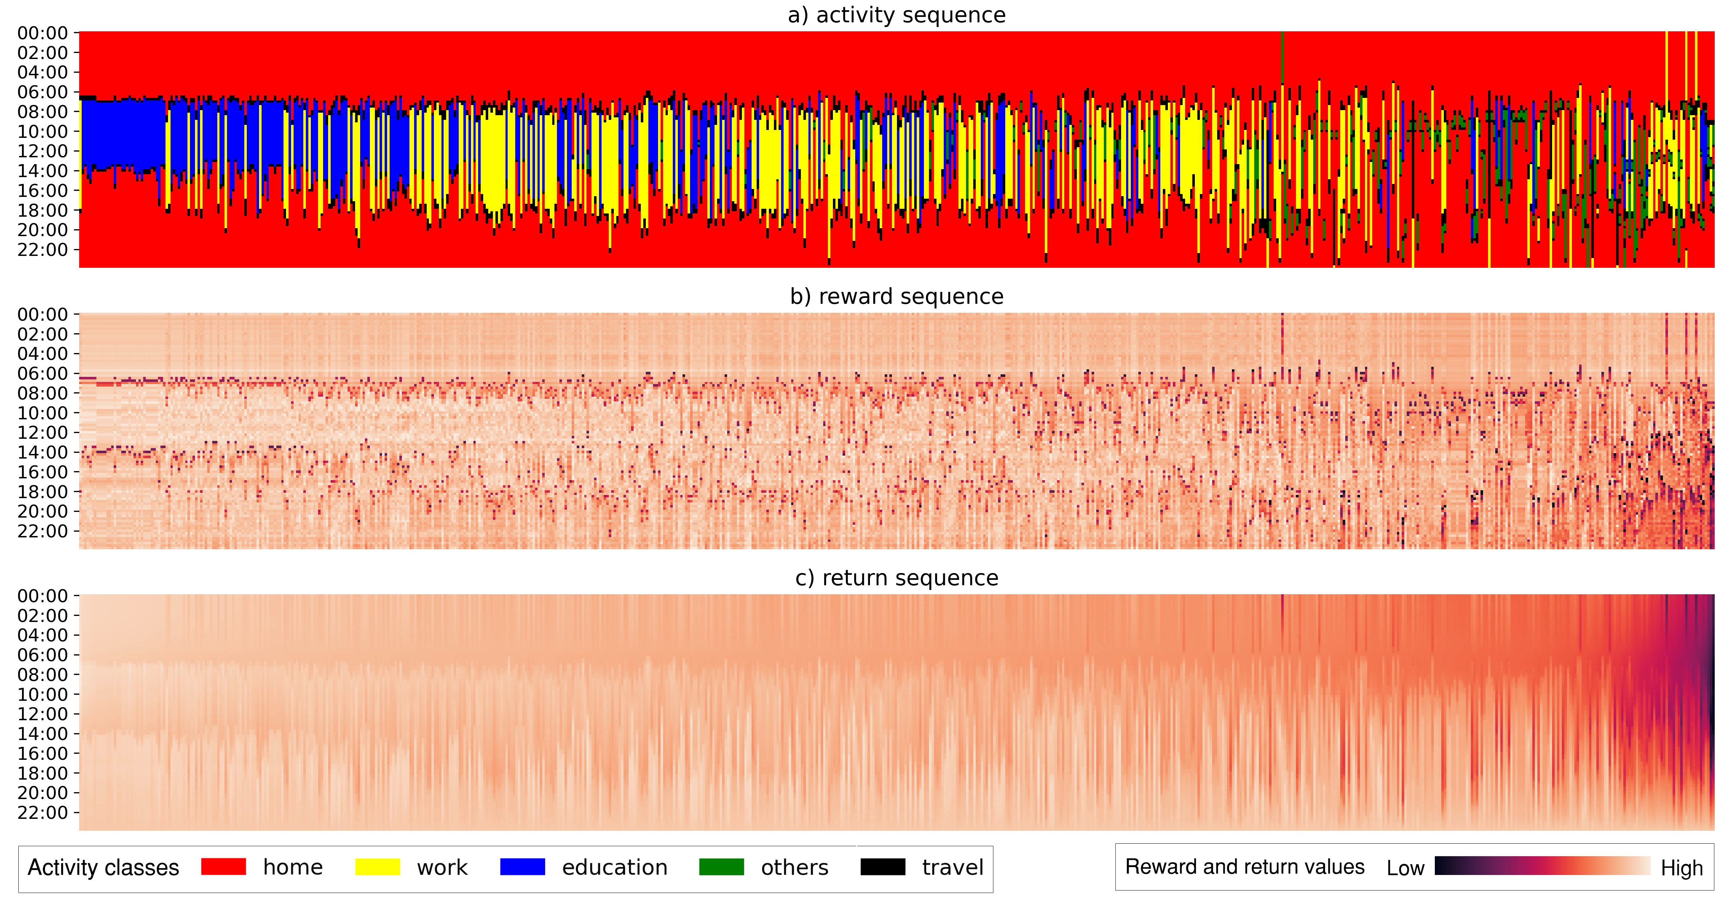Click the black travel legend swatch
The width and height of the screenshot is (1732, 902).
tap(883, 866)
